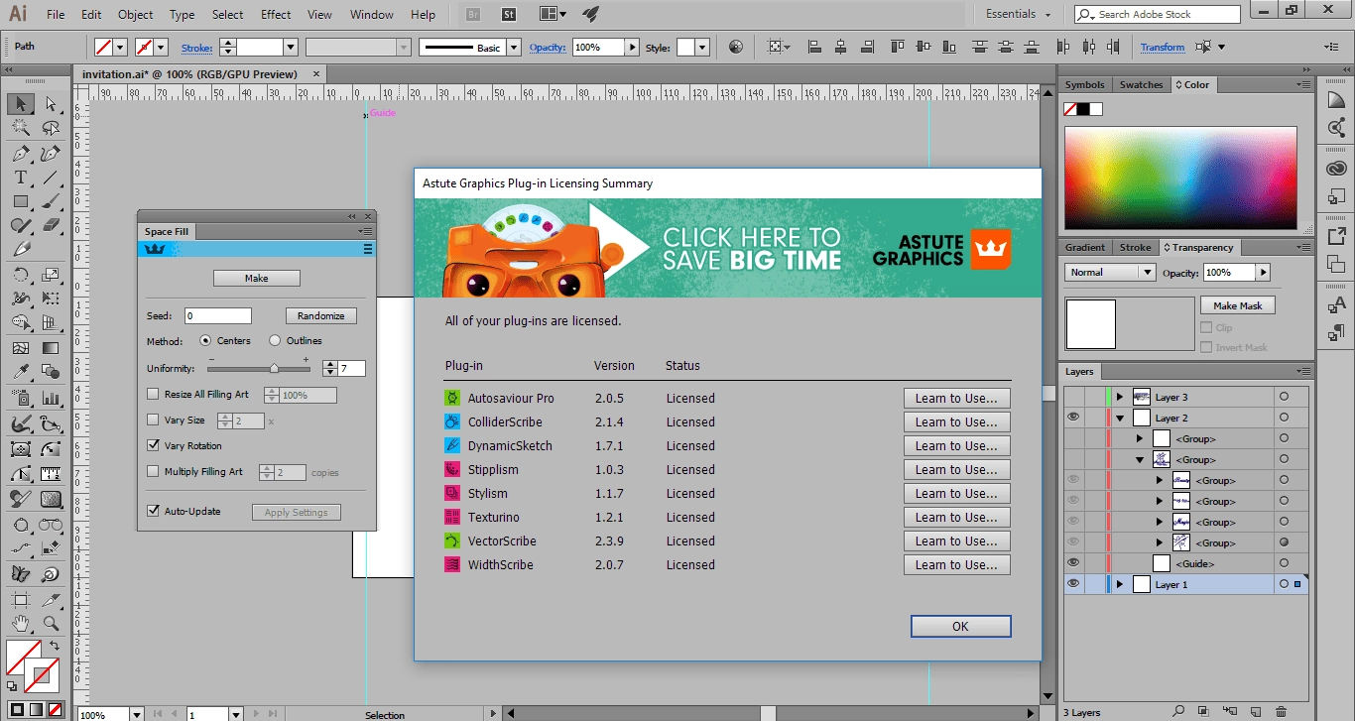Image resolution: width=1355 pixels, height=721 pixels.
Task: Click the Autosaviour Pro plug-in icon
Action: (452, 398)
